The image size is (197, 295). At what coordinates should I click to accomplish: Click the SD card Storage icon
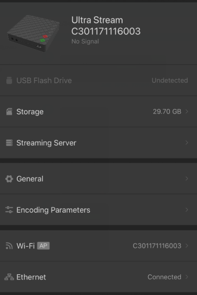click(9, 112)
